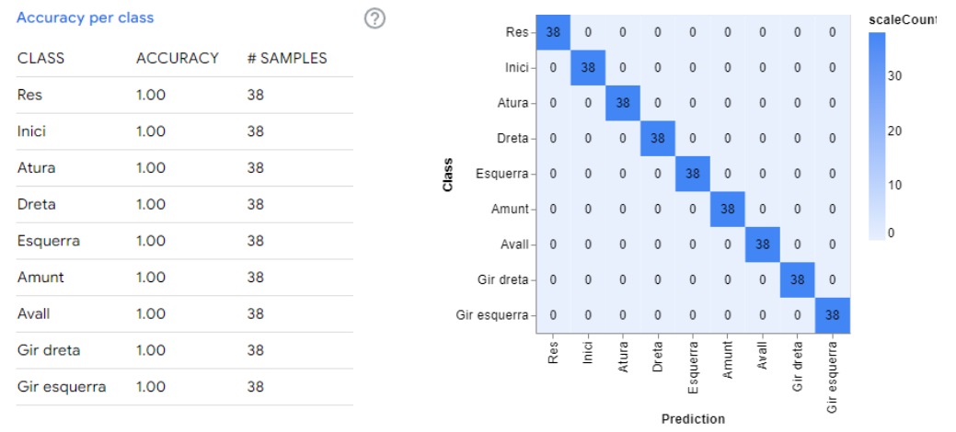This screenshot has height=432, width=956.
Task: Click the help question mark icon
Action: coord(374,18)
